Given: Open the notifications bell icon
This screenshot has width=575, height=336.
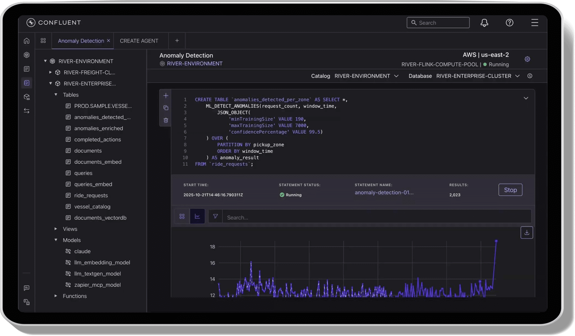Looking at the screenshot, I should click(484, 23).
